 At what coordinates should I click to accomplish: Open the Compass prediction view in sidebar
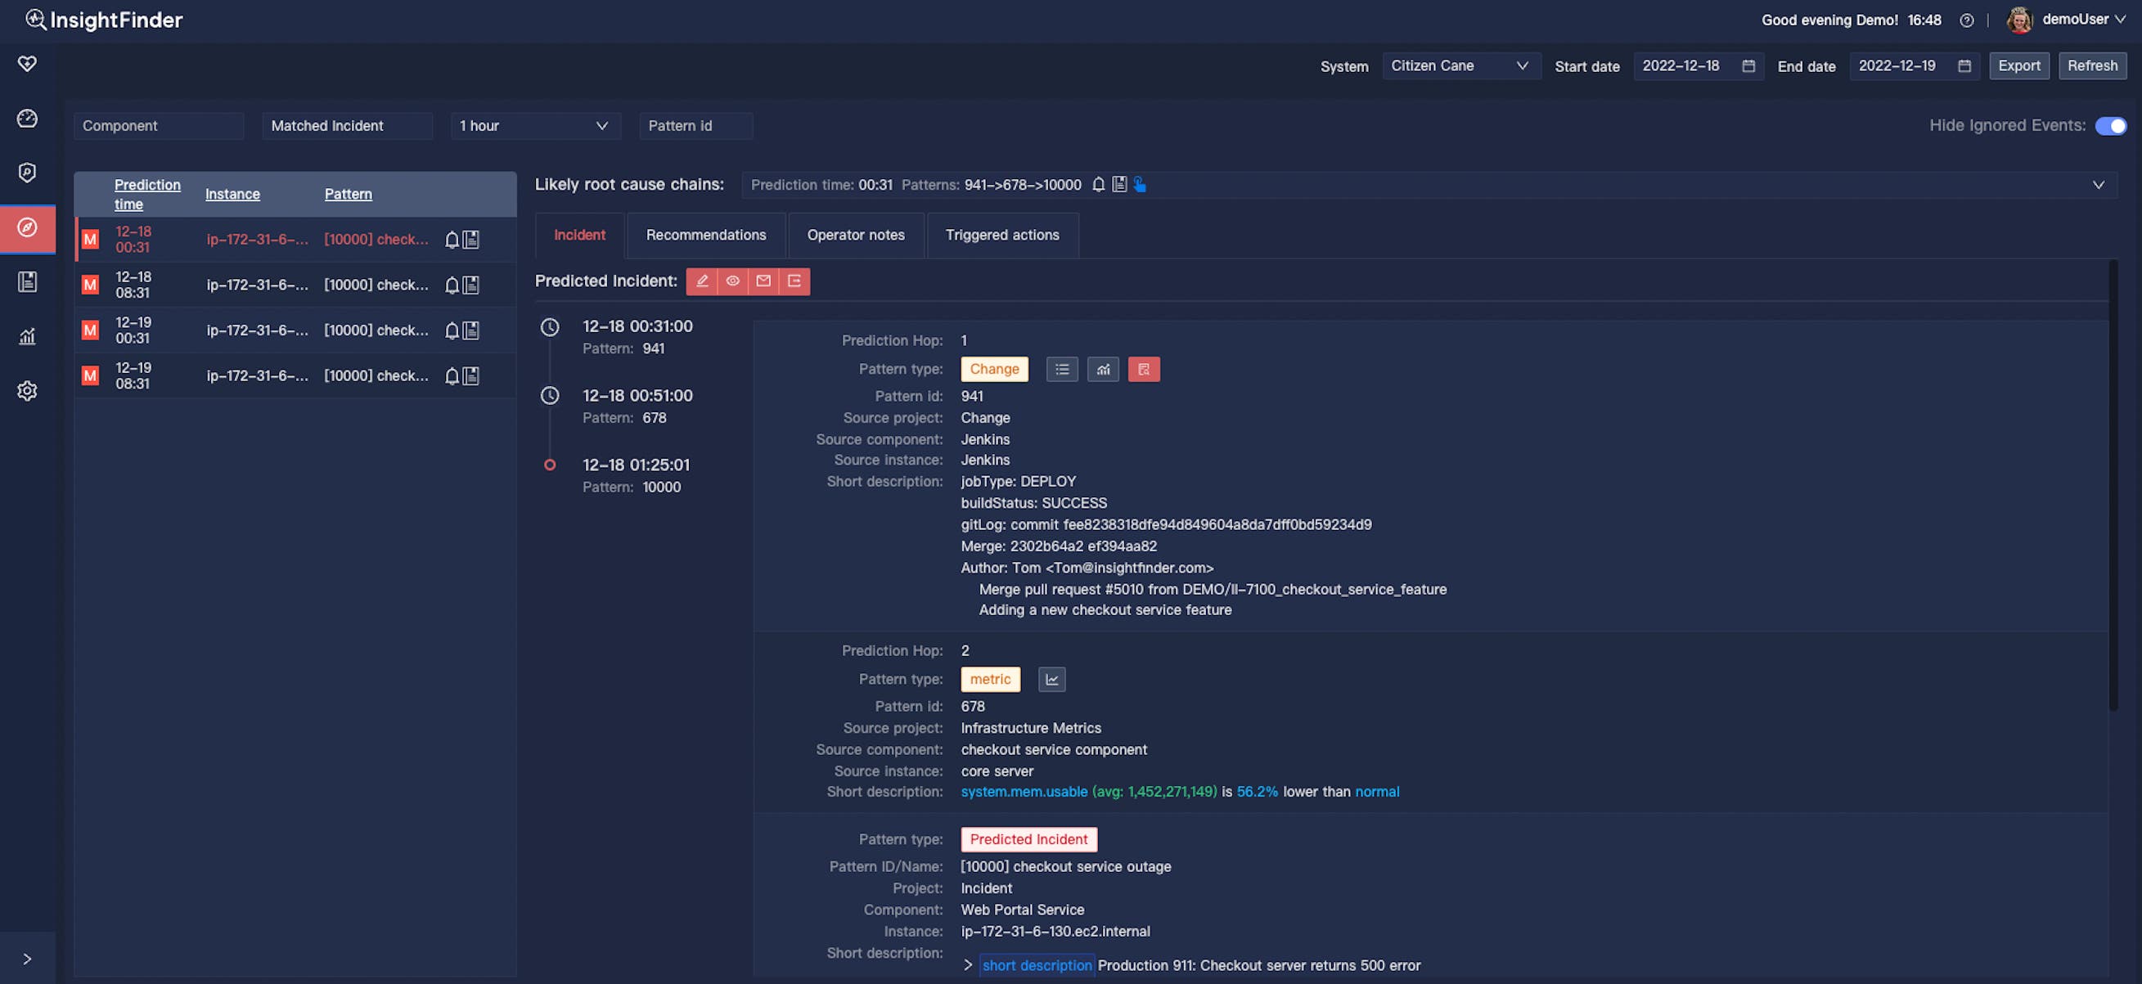28,228
